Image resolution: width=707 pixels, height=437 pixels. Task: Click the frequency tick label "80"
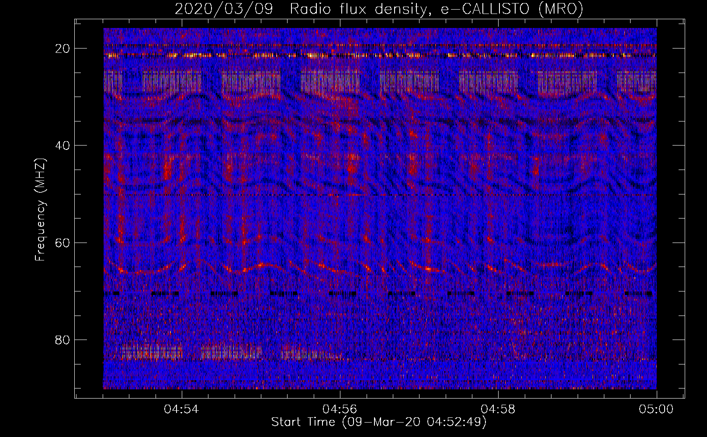pyautogui.click(x=63, y=340)
